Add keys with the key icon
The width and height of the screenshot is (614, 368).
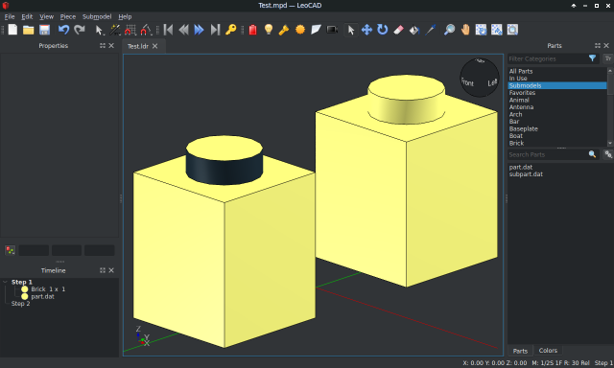coord(230,30)
